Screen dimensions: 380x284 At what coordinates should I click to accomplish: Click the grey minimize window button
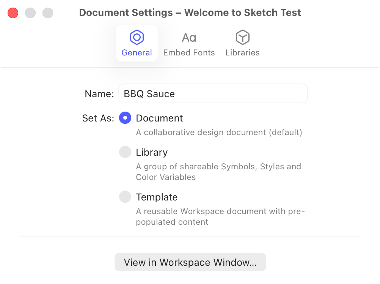tap(30, 13)
